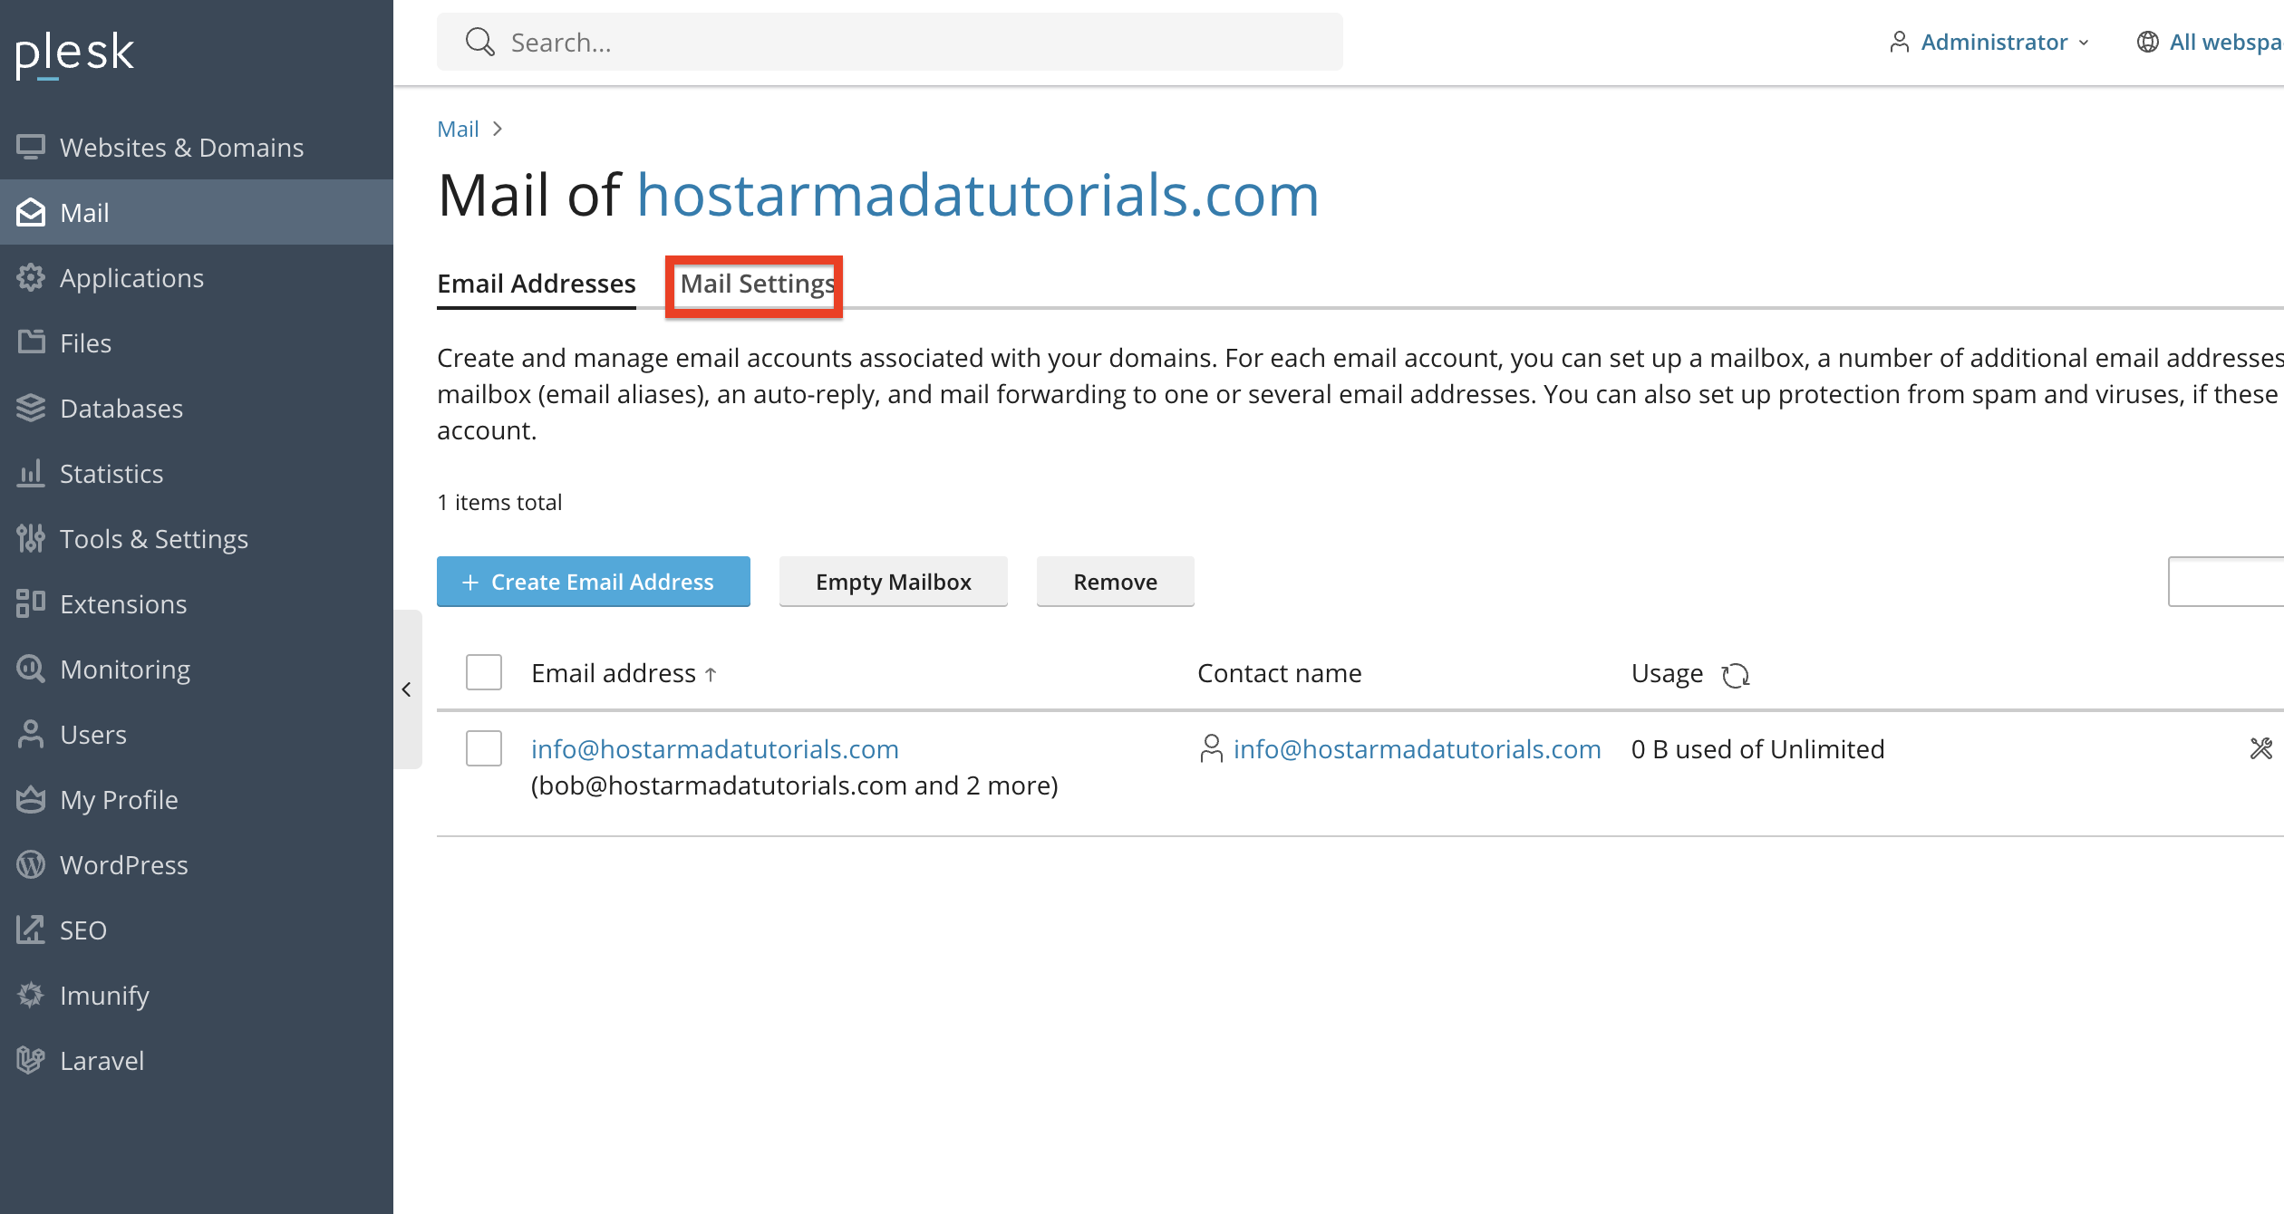Open Tools & Settings in the sidebar
Screen dimensions: 2284x1214
tap(197, 538)
